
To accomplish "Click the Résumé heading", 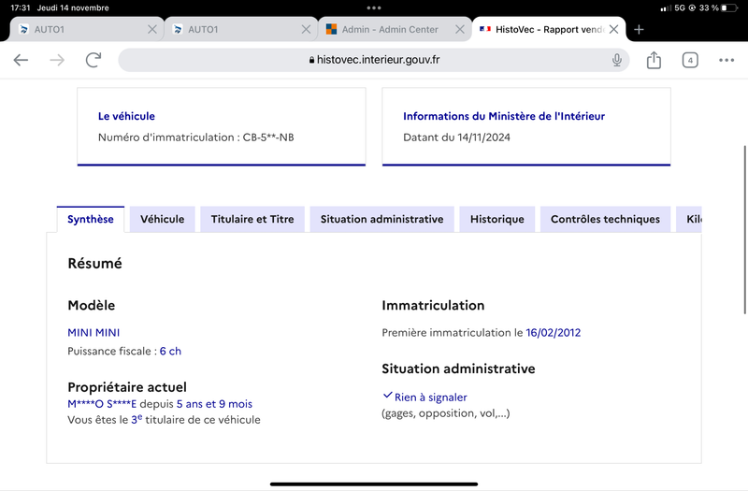I will [95, 264].
